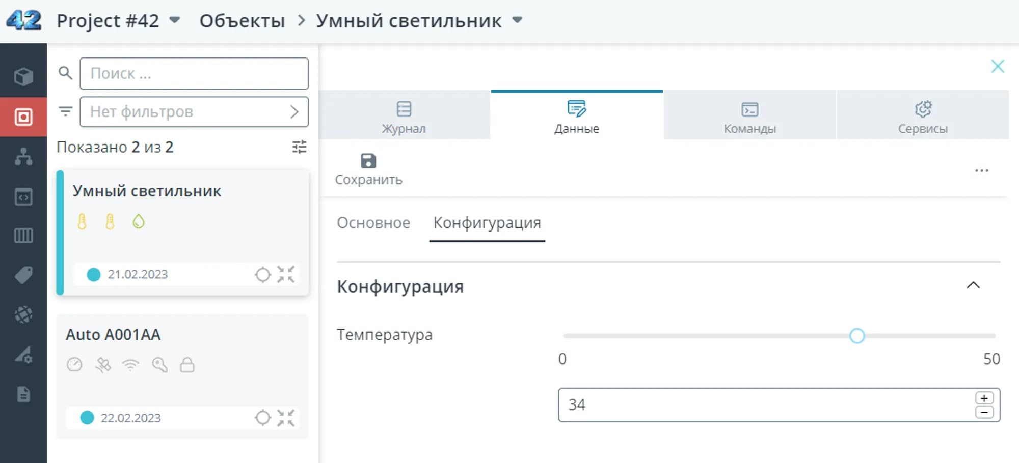The width and height of the screenshot is (1019, 463).
Task: Toggle collapse arrows on Auto A001AA card
Action: (286, 418)
